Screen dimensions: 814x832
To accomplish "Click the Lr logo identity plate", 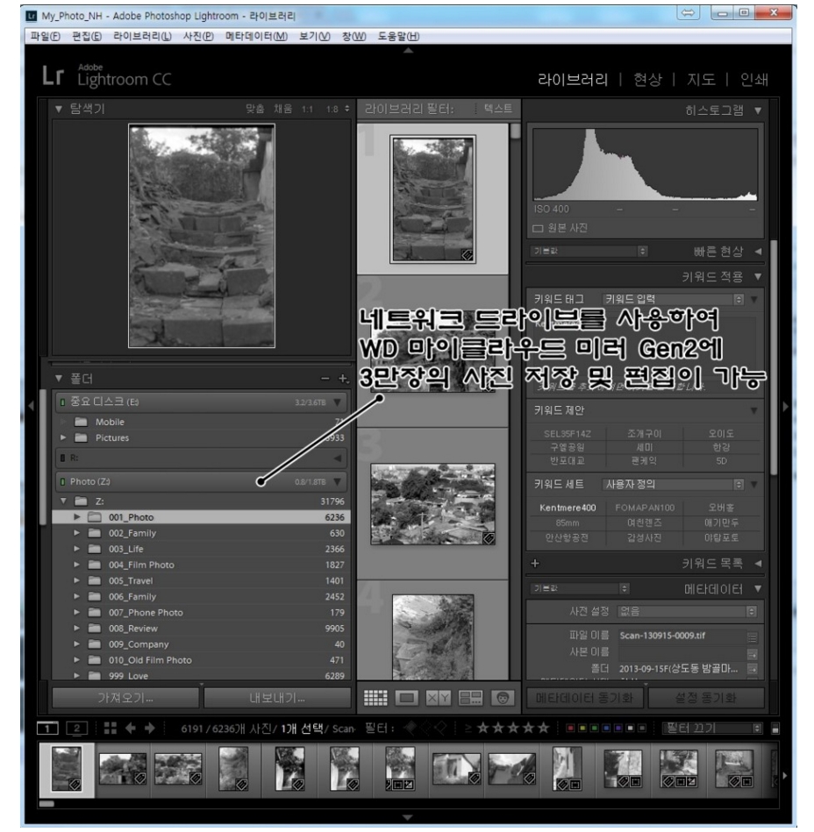I will [x=54, y=76].
